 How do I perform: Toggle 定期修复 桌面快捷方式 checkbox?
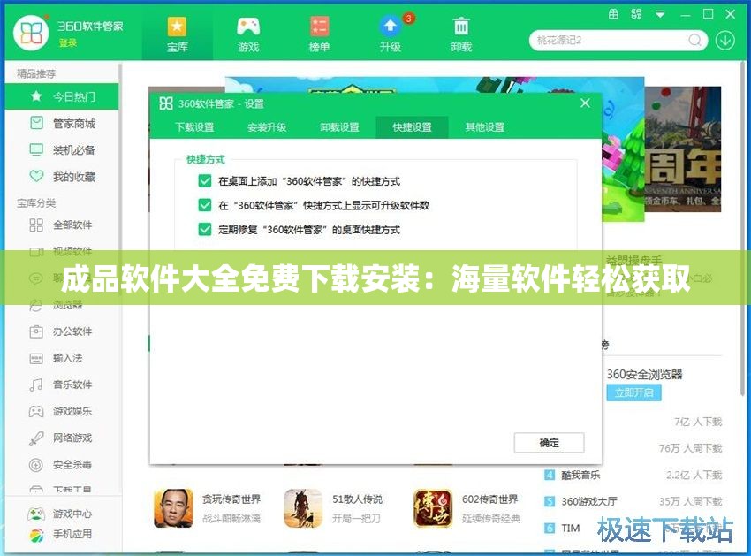(x=204, y=229)
